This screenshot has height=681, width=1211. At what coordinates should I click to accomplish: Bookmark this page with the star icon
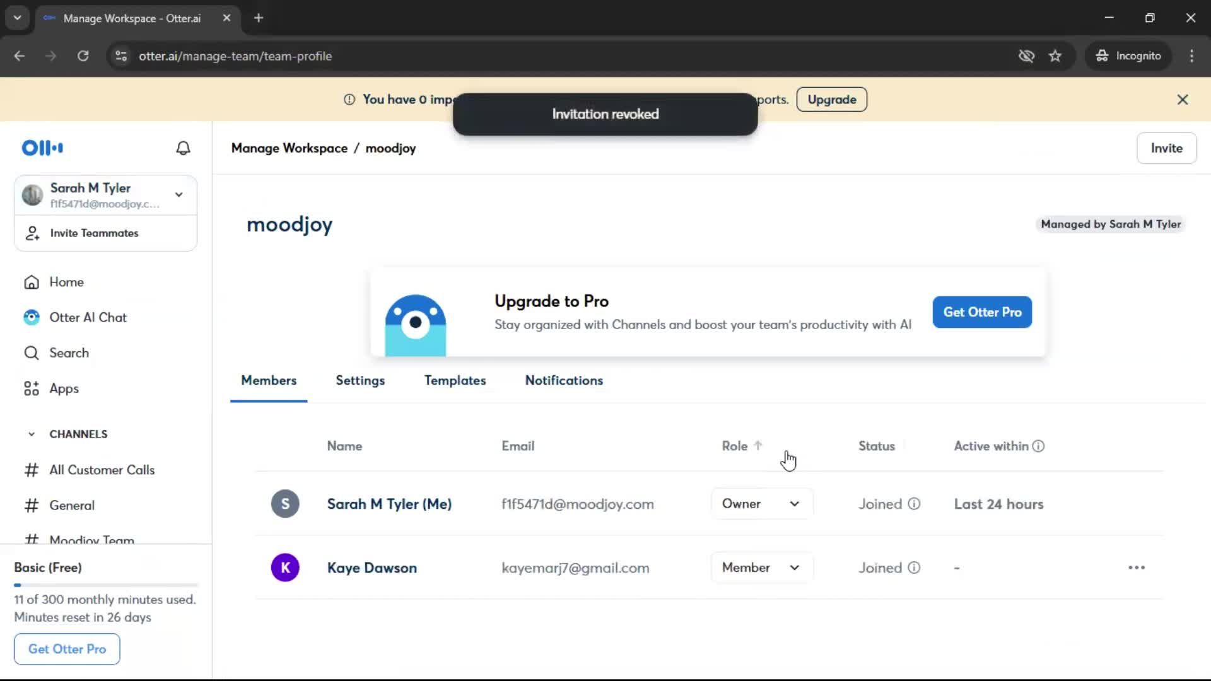(1055, 56)
